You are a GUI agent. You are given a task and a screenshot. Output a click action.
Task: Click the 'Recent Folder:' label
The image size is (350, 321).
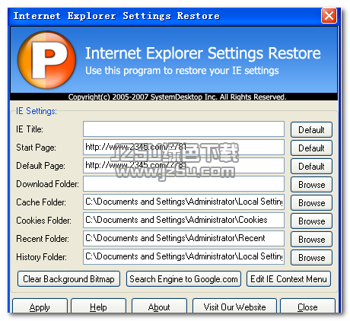(43, 239)
